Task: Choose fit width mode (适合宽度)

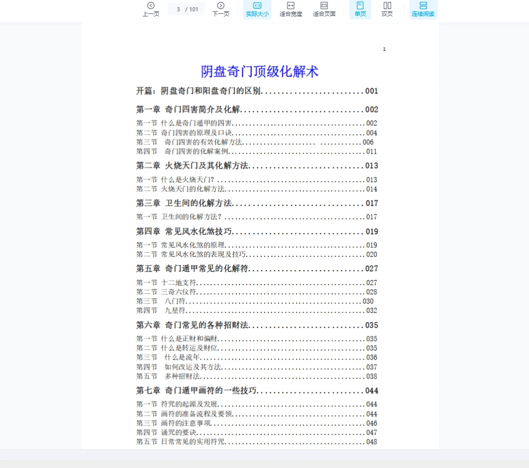Action: pyautogui.click(x=290, y=9)
